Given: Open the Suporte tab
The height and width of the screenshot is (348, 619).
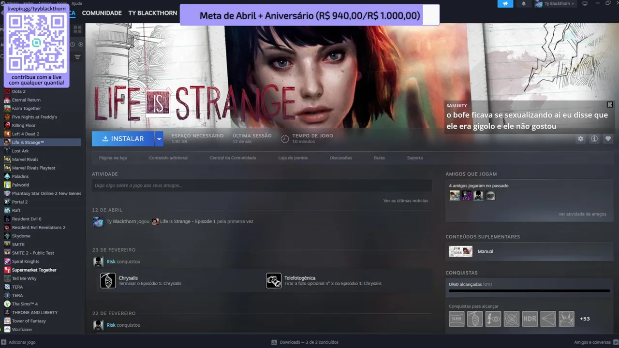Looking at the screenshot, I should coord(415,158).
